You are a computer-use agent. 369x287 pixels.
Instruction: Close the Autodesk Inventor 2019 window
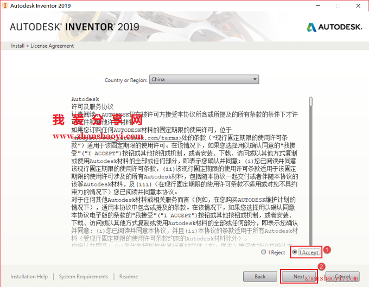tap(358, 6)
